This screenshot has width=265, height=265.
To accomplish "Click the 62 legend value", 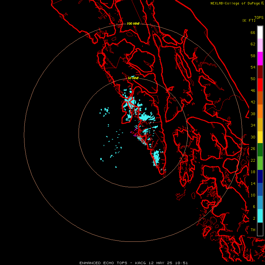I will pos(253,44).
